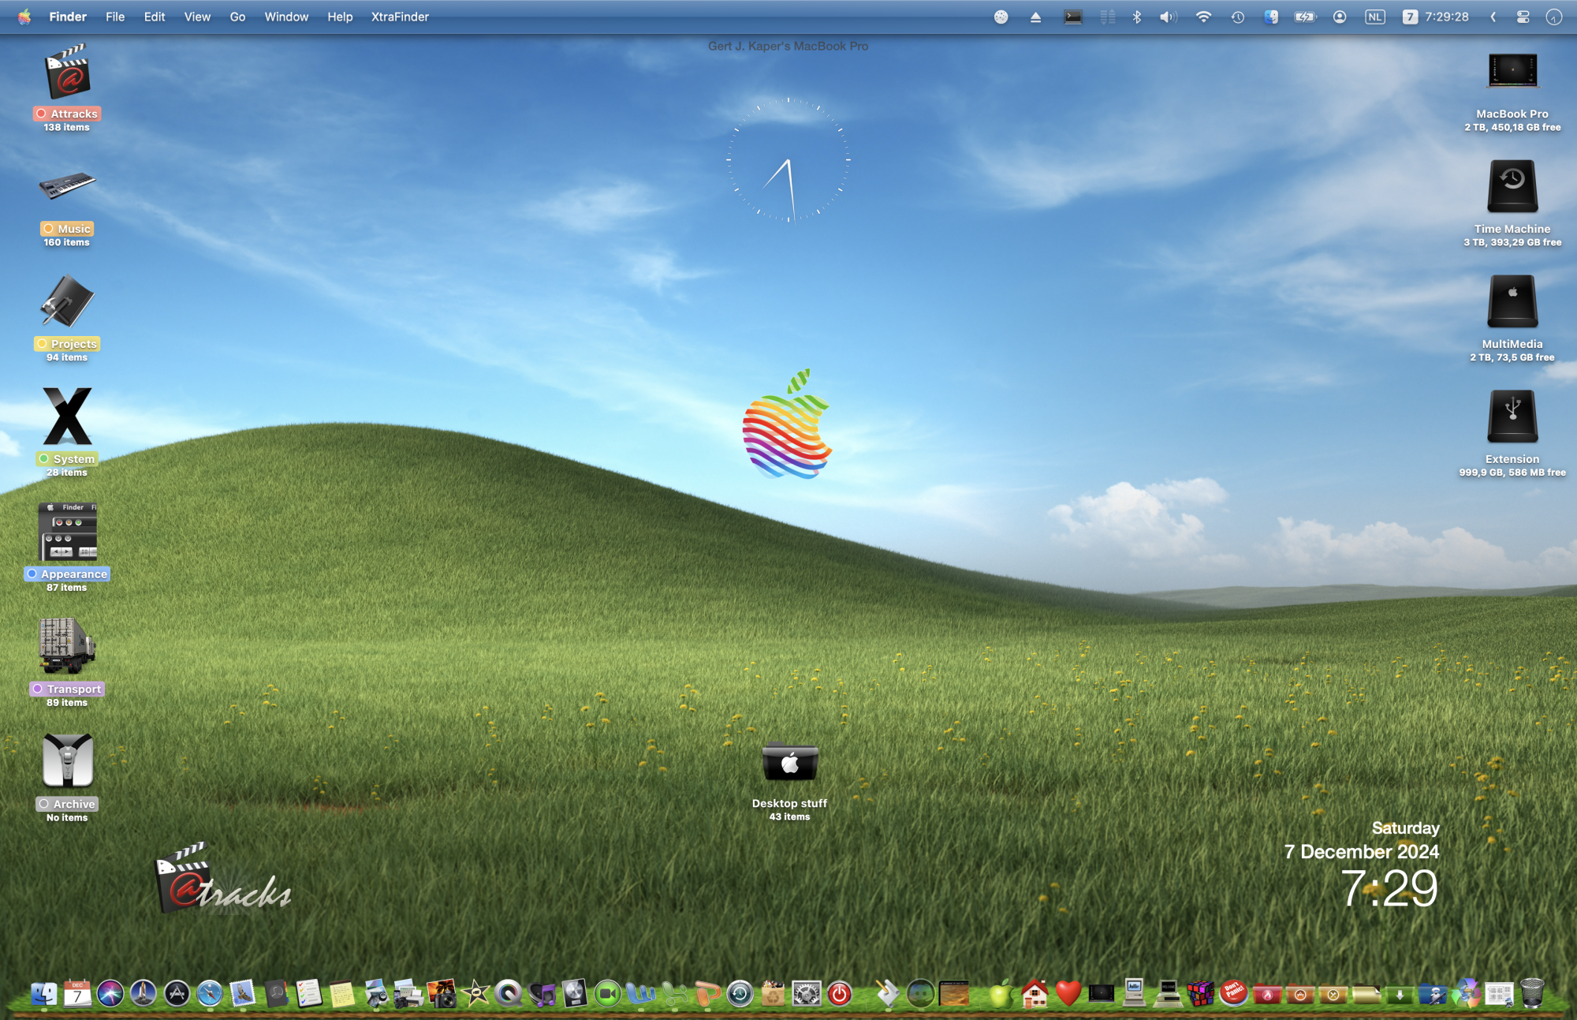Expand hidden menu bar items chevron

(1493, 17)
